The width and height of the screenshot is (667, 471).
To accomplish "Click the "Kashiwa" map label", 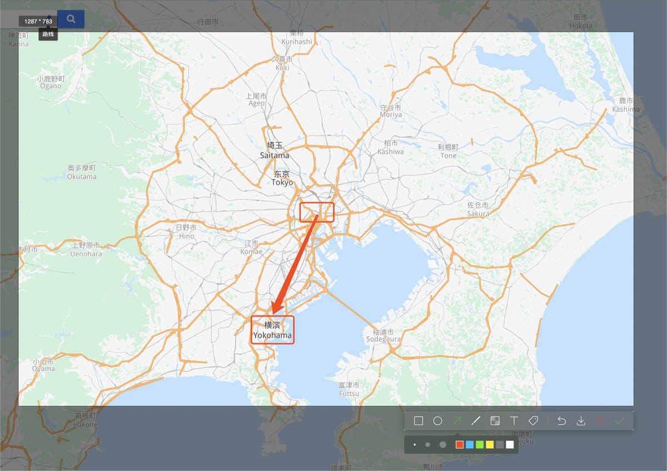I will pyautogui.click(x=390, y=152).
